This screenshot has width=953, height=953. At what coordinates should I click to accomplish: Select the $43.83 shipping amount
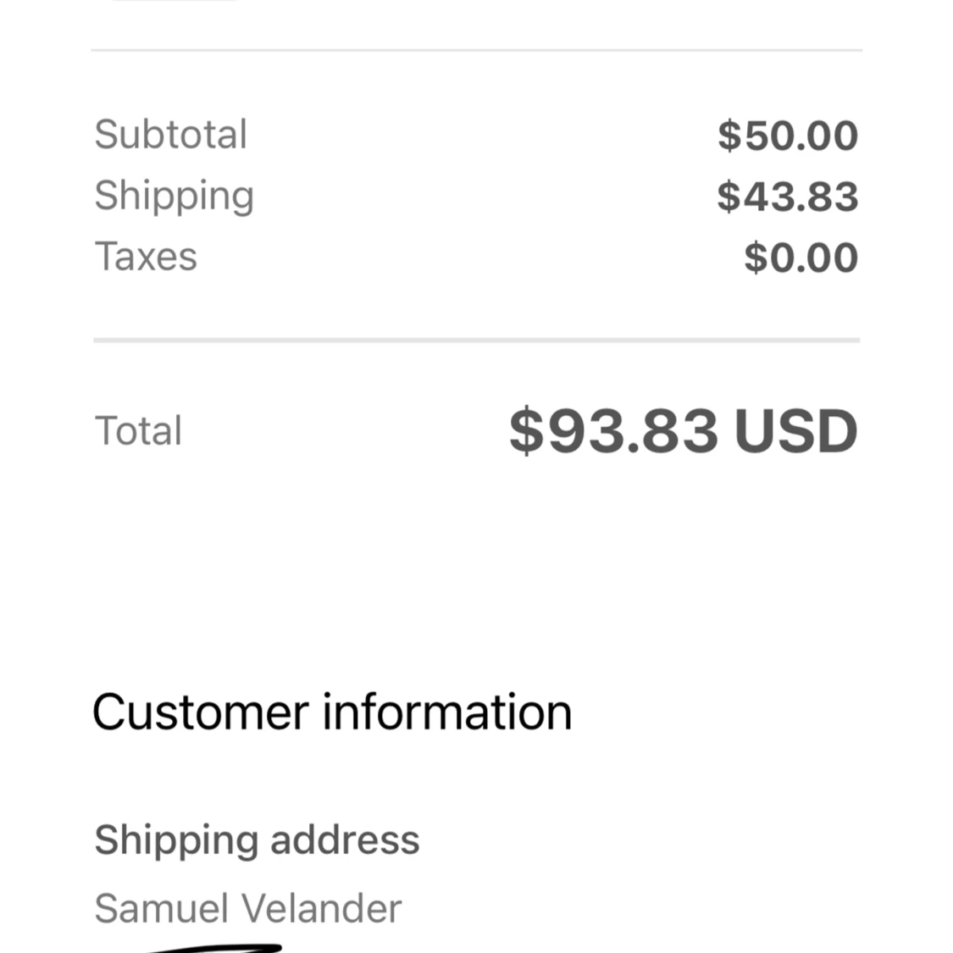788,197
